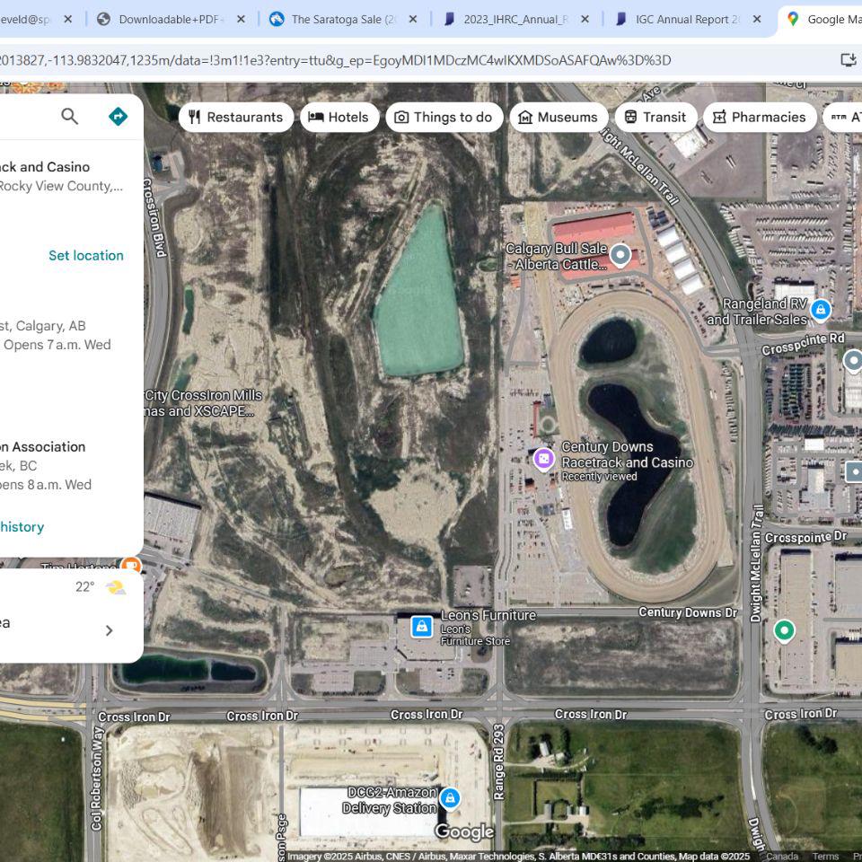Click the Tim Hortons map marker
Image resolution: width=862 pixels, height=862 pixels.
(x=131, y=564)
